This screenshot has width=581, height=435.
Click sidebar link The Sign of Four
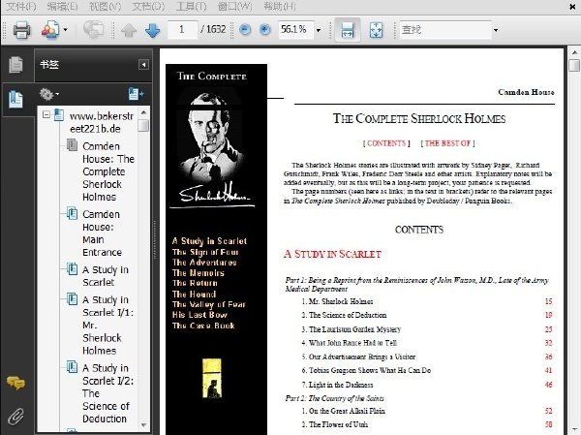[205, 252]
